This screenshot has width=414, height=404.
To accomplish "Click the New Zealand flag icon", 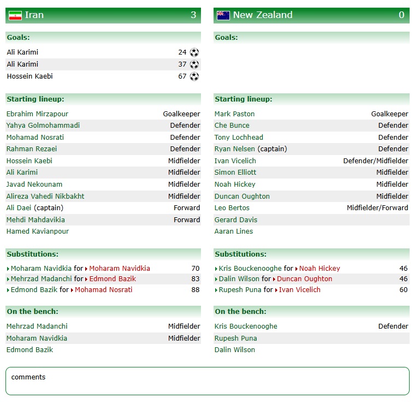I will pyautogui.click(x=223, y=15).
